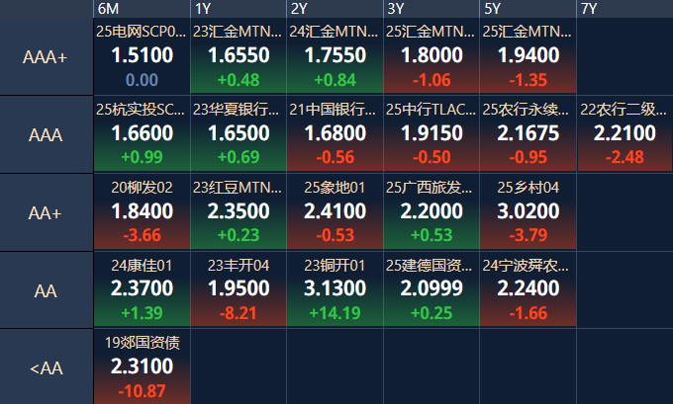The image size is (673, 404).
Task: Open the 23铜开01 cell showing 3.1300
Action: pos(336,289)
